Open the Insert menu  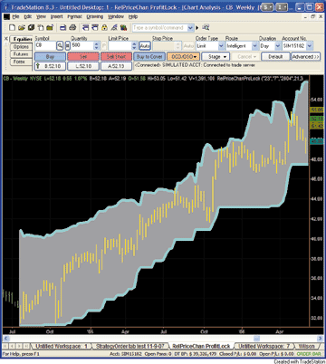coord(57,16)
